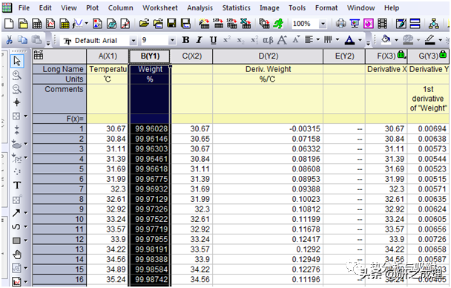Toggle Underline formatting

(x=213, y=40)
